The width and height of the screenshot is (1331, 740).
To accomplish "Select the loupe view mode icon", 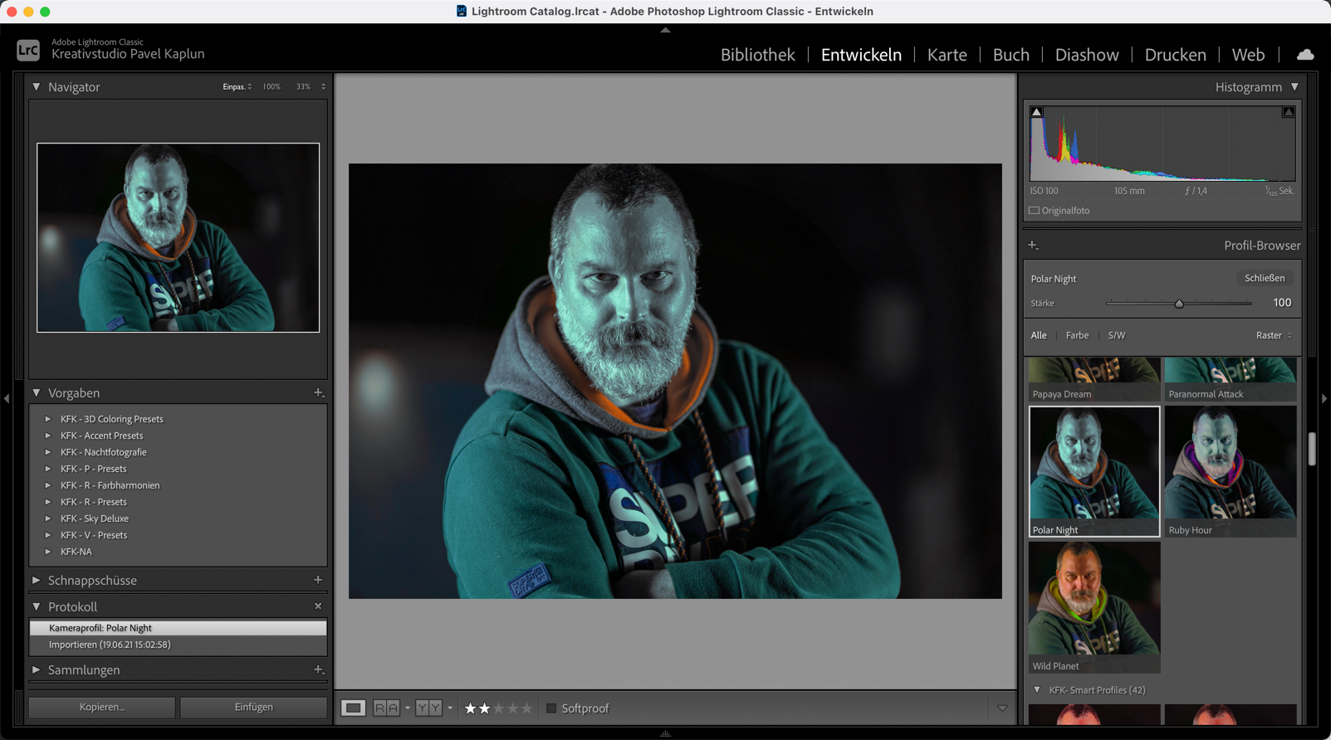I will pos(354,708).
